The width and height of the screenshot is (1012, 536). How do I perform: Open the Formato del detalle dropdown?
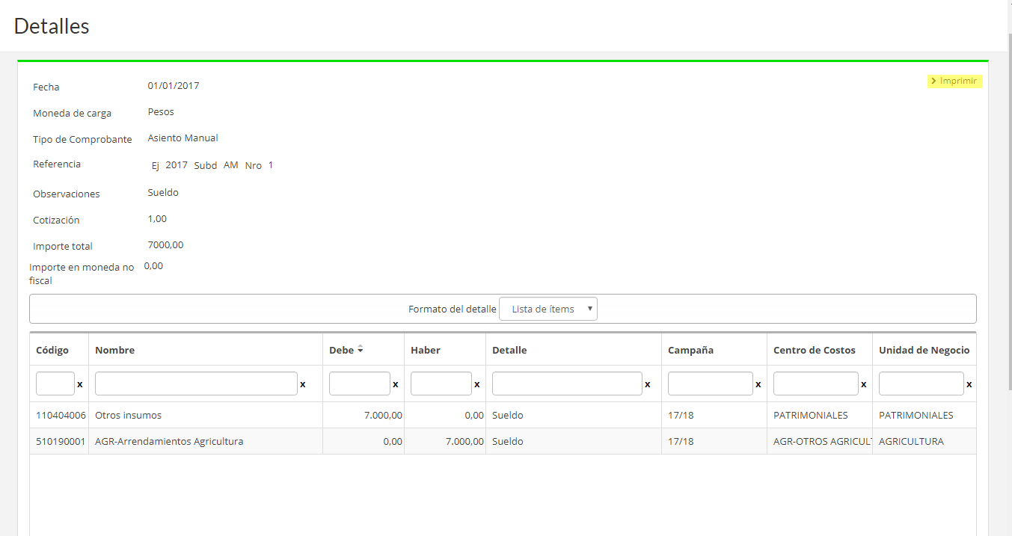[548, 309]
